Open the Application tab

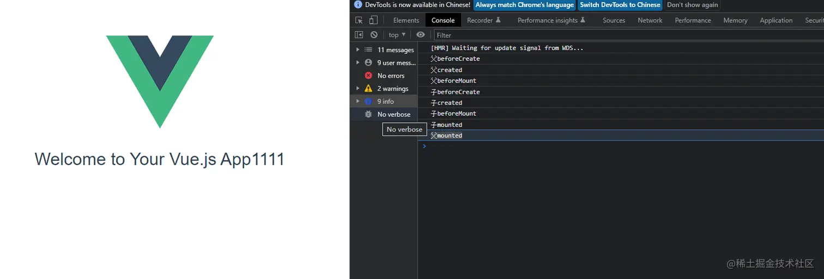point(776,20)
